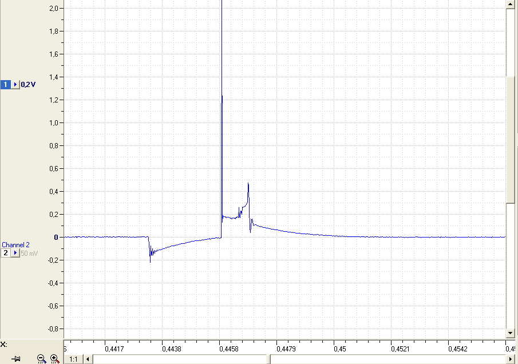
Task: Click the 1,0 label on the voltage axis
Action: [54, 123]
